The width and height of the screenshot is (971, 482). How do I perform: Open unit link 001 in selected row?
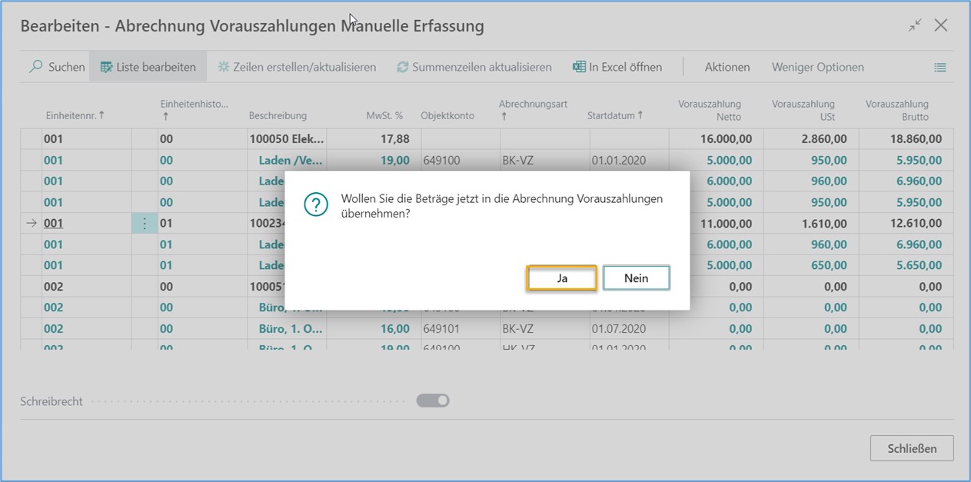tap(53, 224)
